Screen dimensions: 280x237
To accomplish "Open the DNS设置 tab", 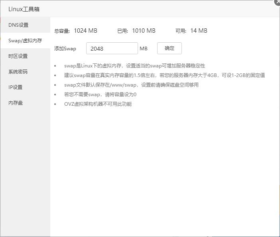I will 19,25.
